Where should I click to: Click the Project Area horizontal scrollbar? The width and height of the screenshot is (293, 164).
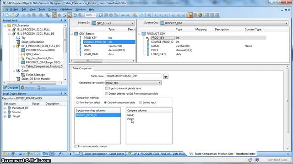[x=32, y=83]
